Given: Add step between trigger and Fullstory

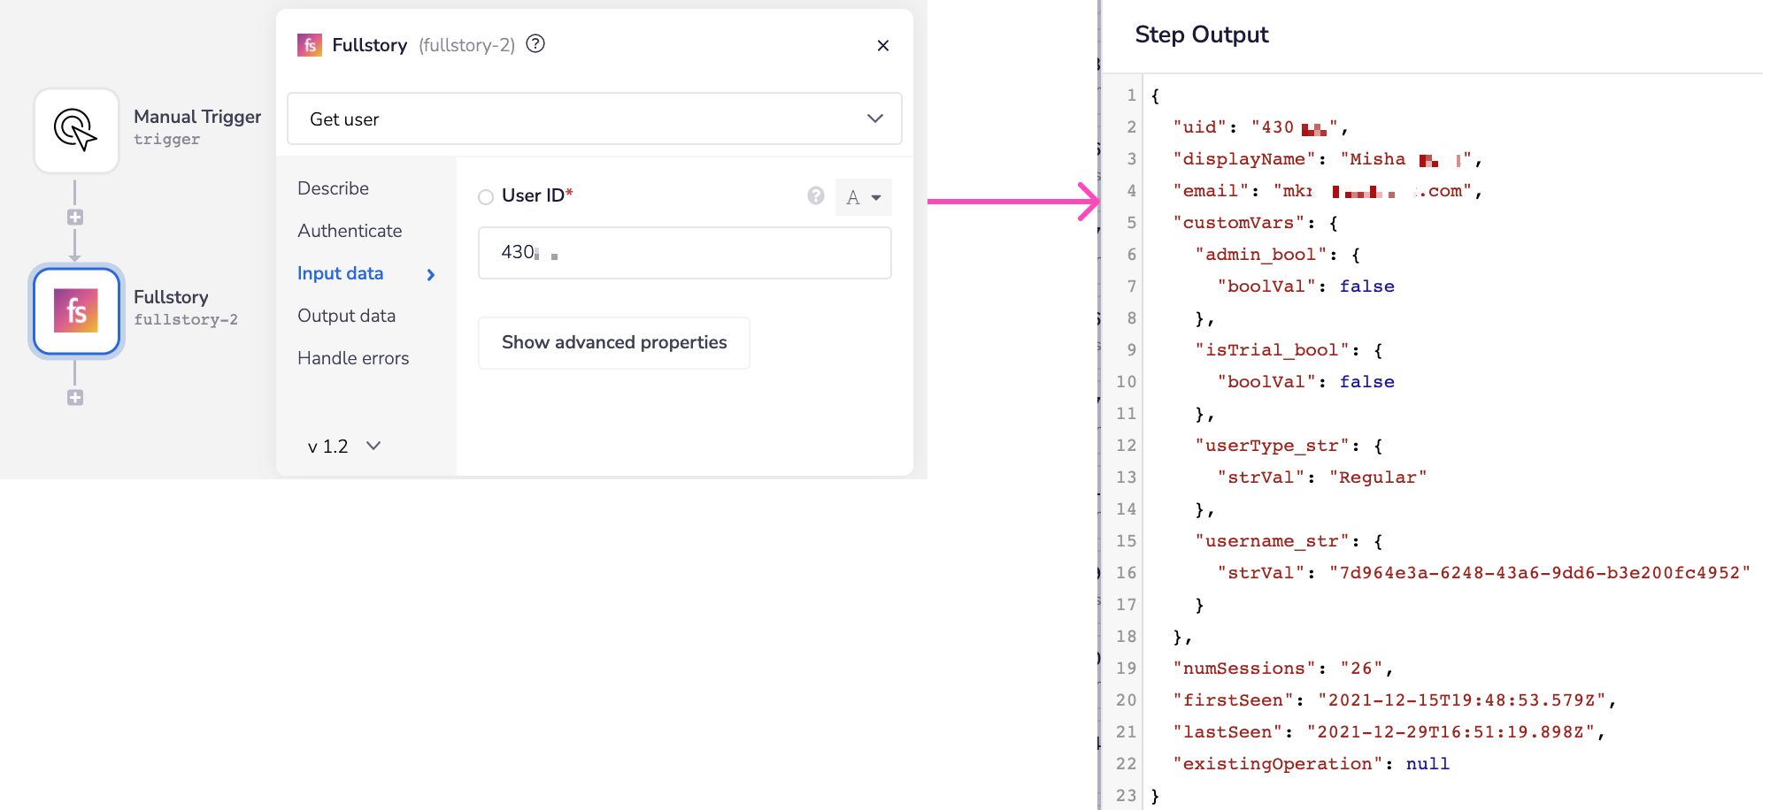Looking at the screenshot, I should point(75,218).
